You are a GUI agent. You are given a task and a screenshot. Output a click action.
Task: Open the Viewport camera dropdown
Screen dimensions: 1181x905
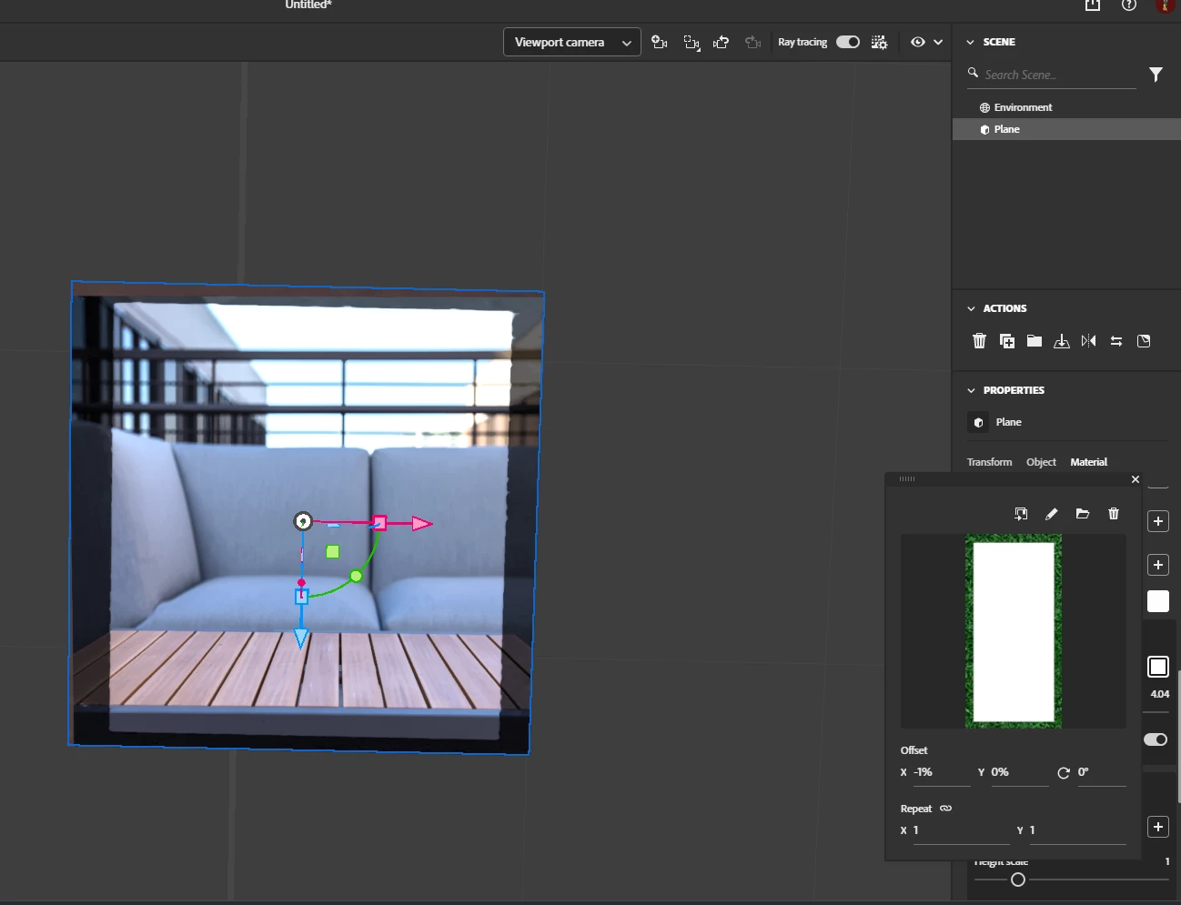click(x=571, y=43)
